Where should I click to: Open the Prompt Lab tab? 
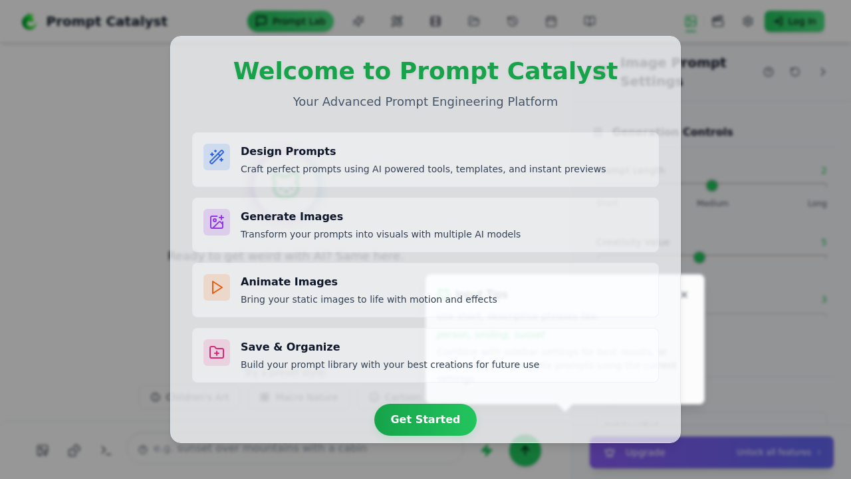[x=291, y=21]
